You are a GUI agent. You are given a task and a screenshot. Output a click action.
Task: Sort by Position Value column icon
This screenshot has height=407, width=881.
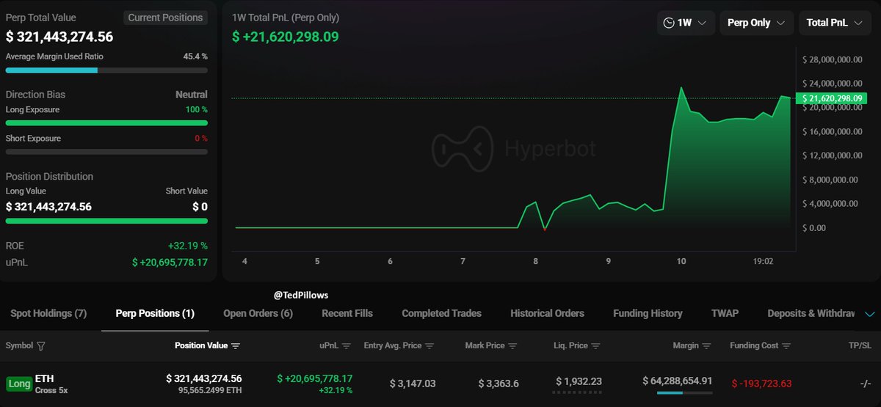tap(236, 346)
